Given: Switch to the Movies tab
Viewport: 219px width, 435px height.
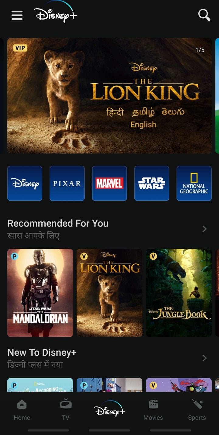Looking at the screenshot, I should click(153, 411).
